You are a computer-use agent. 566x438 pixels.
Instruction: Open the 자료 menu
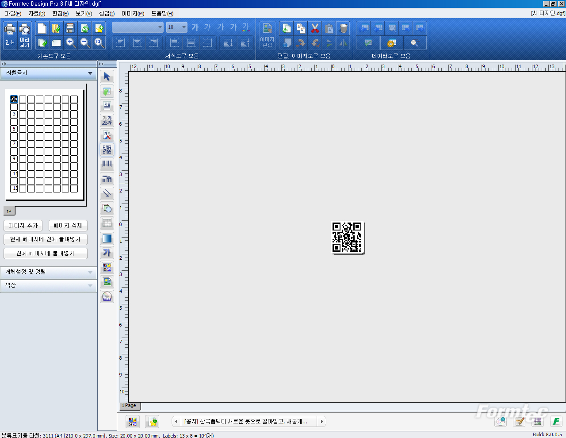37,14
